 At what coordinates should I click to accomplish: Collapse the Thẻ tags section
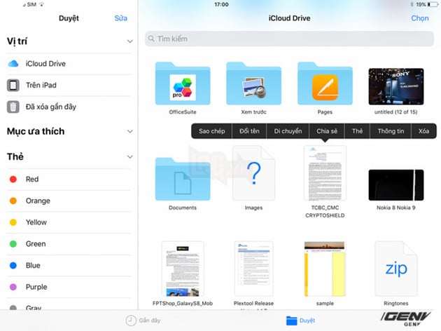pyautogui.click(x=129, y=157)
